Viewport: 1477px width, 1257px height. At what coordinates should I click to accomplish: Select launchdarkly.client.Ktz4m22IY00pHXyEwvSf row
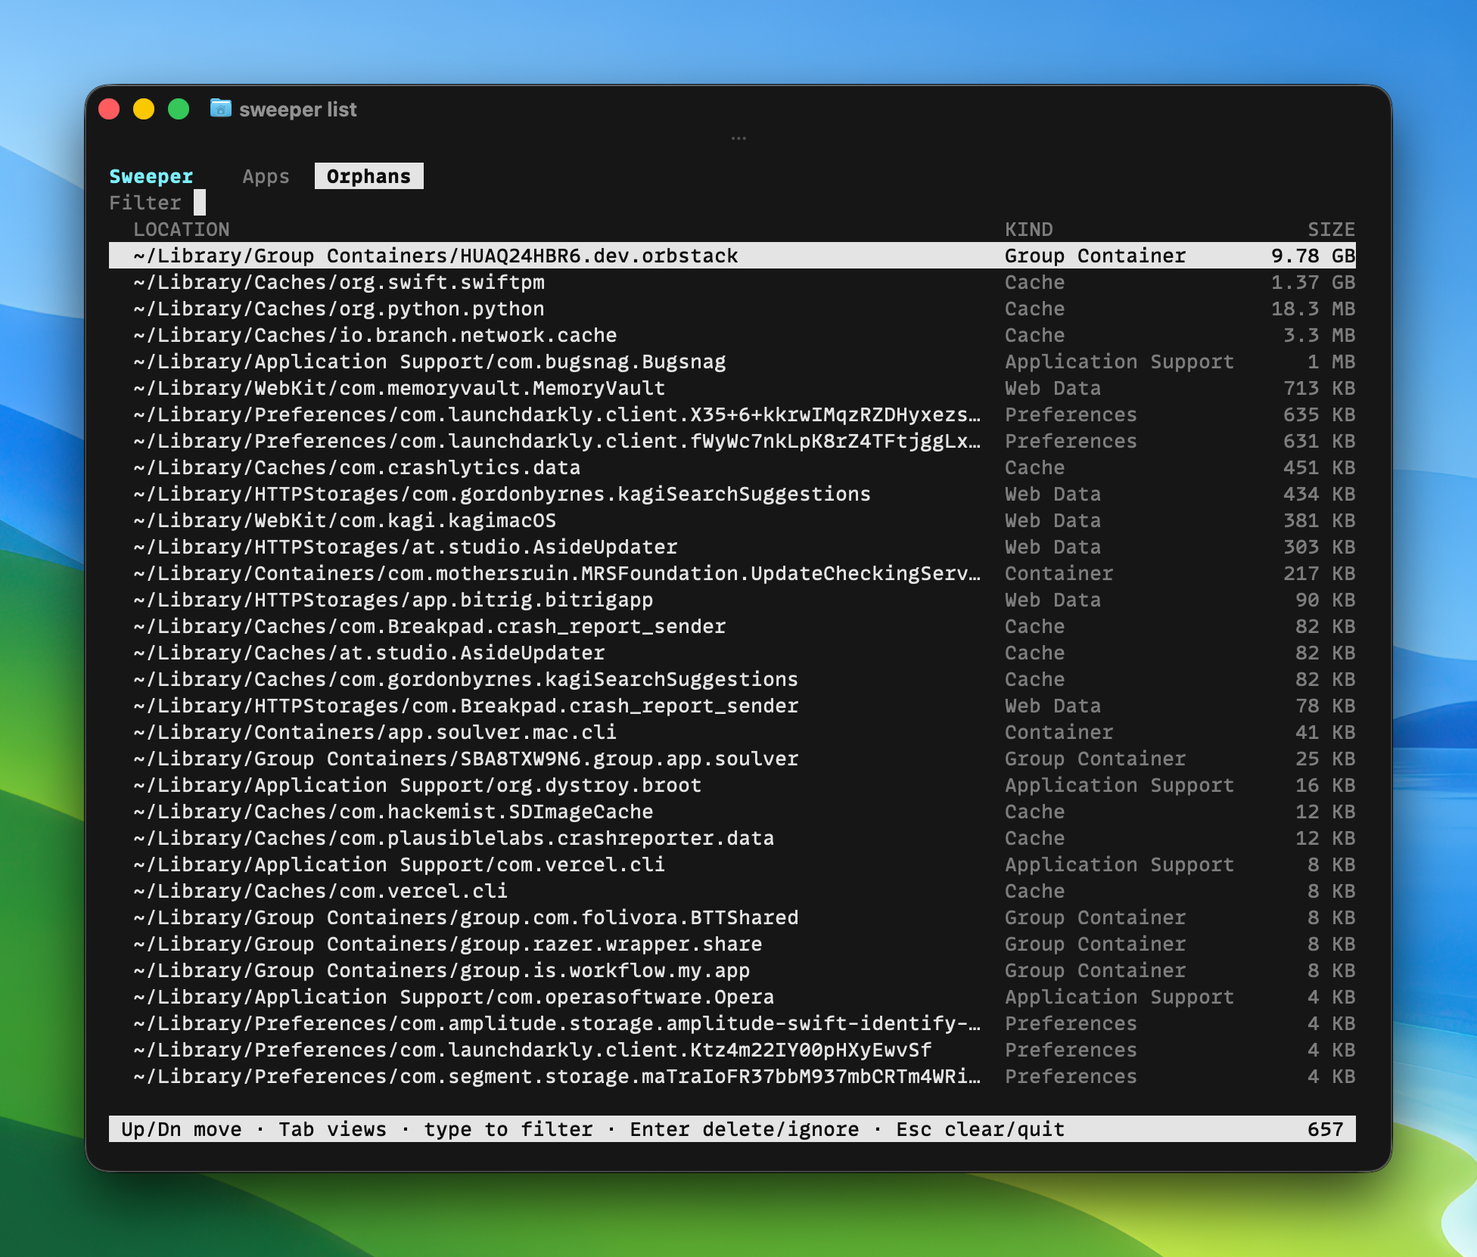(732, 1050)
